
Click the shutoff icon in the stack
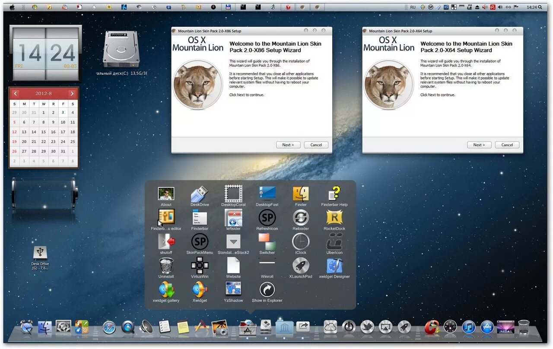tap(166, 241)
